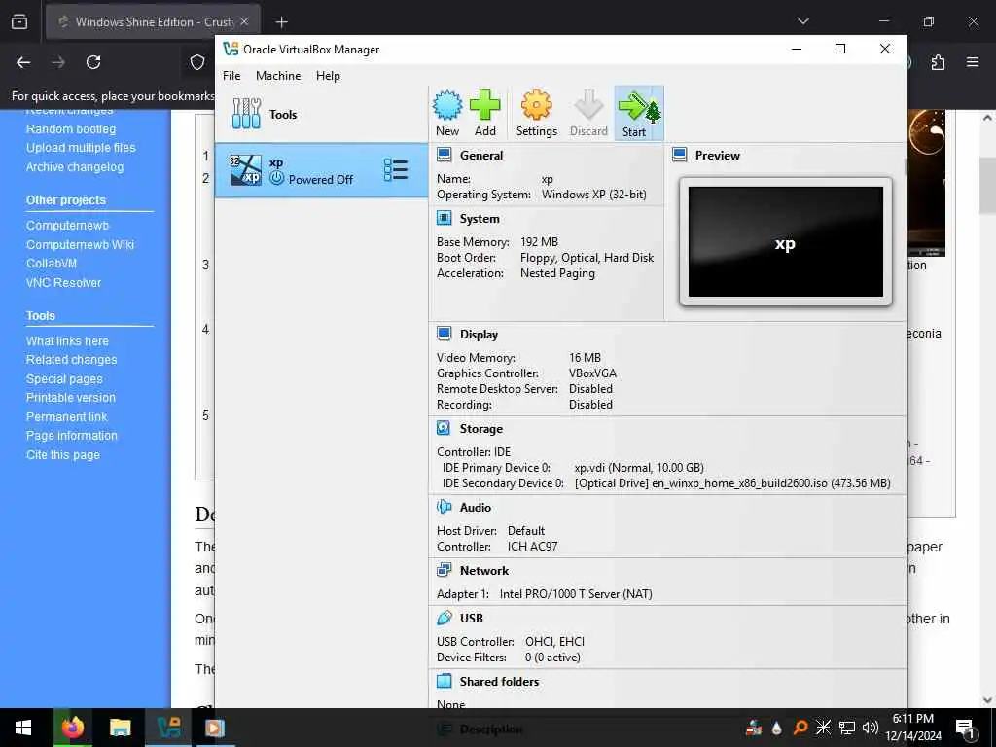Click the Preview section monitor icon

(x=680, y=155)
